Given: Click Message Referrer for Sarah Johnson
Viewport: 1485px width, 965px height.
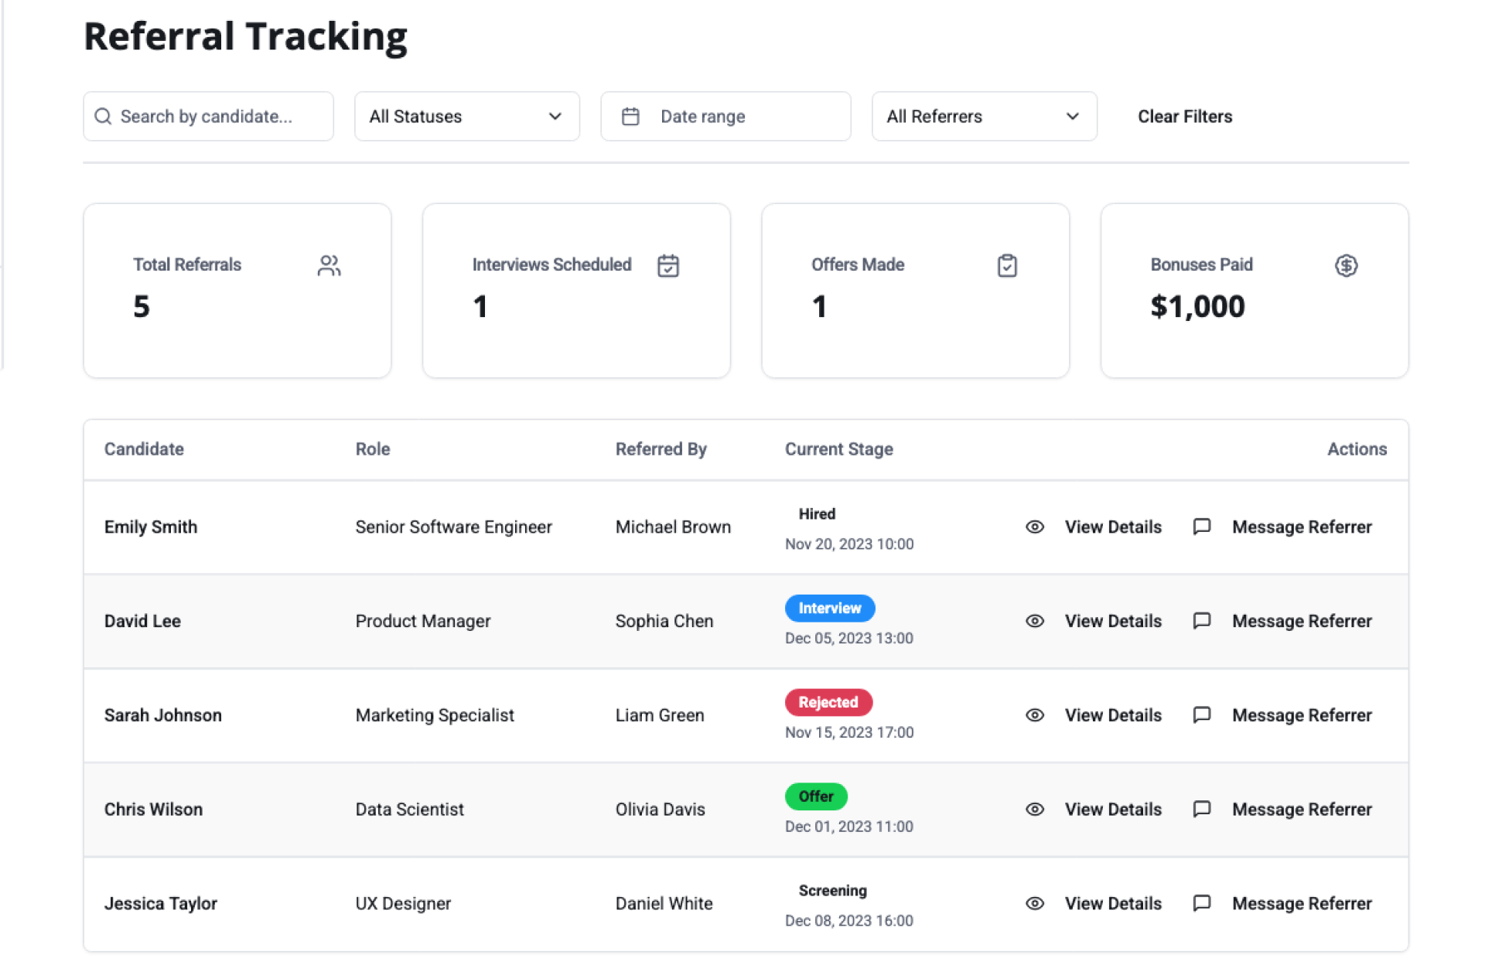Looking at the screenshot, I should point(1301,715).
